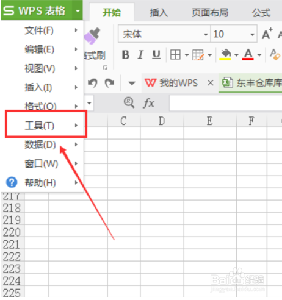
Task: Open the 格式(O) menu
Action: 42,106
